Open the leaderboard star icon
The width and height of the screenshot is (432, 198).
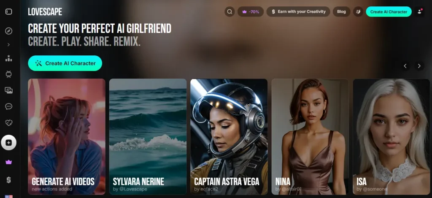pyautogui.click(x=8, y=58)
